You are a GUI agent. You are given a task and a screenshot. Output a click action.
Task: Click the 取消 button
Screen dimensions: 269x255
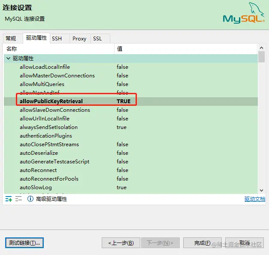point(245,243)
